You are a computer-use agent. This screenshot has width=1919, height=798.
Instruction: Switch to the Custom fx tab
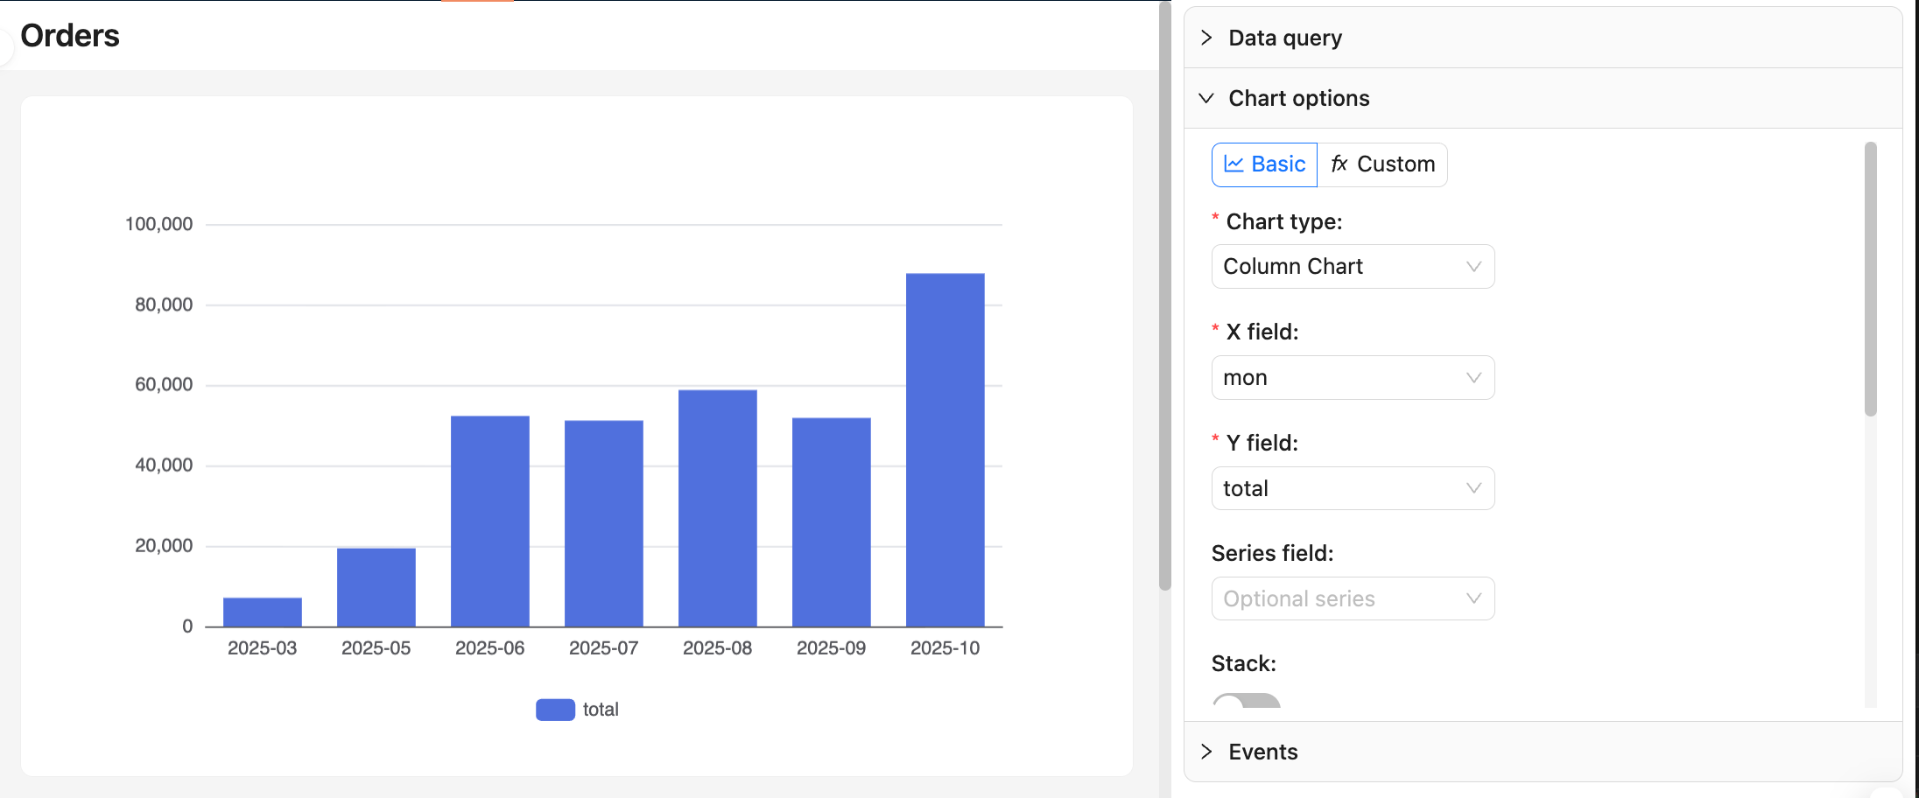coord(1382,164)
